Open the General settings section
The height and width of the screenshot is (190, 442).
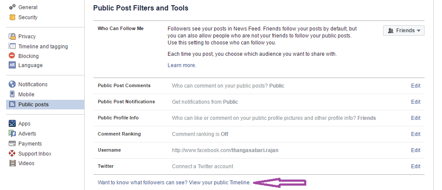28,7
